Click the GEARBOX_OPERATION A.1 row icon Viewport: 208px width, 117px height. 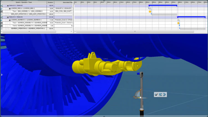coord(2,29)
